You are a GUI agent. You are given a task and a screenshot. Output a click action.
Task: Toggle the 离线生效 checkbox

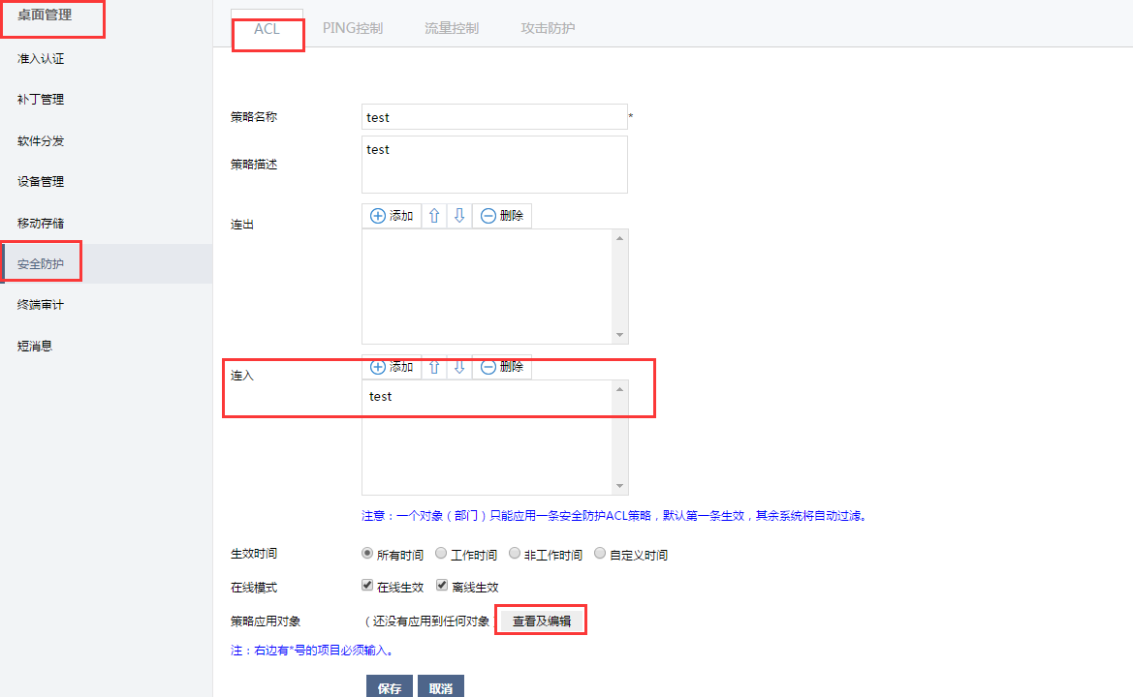click(x=442, y=586)
